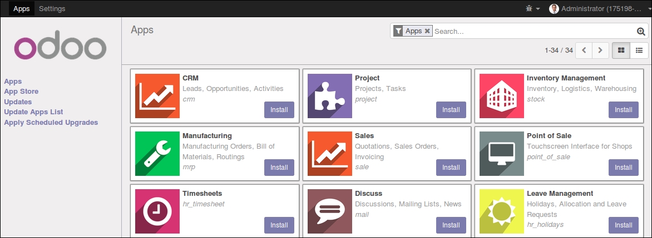Open the Inventory Management warehouse icon
Image resolution: width=652 pixels, height=238 pixels.
pos(501,96)
